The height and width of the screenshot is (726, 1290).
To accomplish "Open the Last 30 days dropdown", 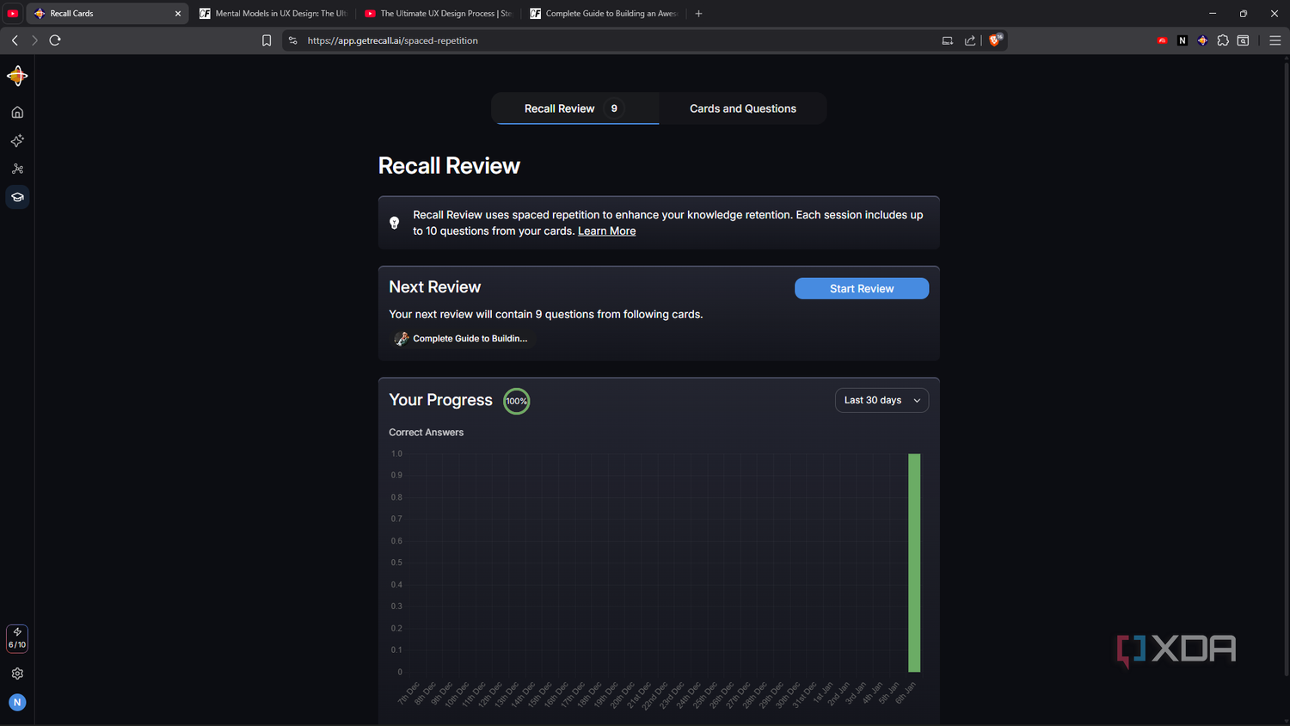I will (881, 400).
